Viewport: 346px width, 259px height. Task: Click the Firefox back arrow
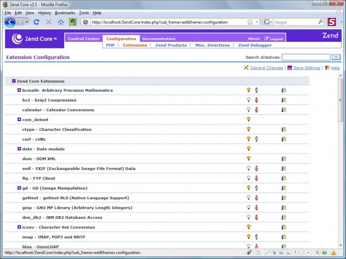(10, 22)
